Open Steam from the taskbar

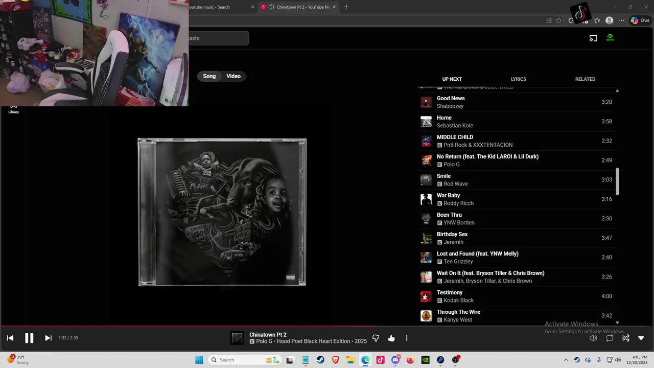click(x=320, y=360)
